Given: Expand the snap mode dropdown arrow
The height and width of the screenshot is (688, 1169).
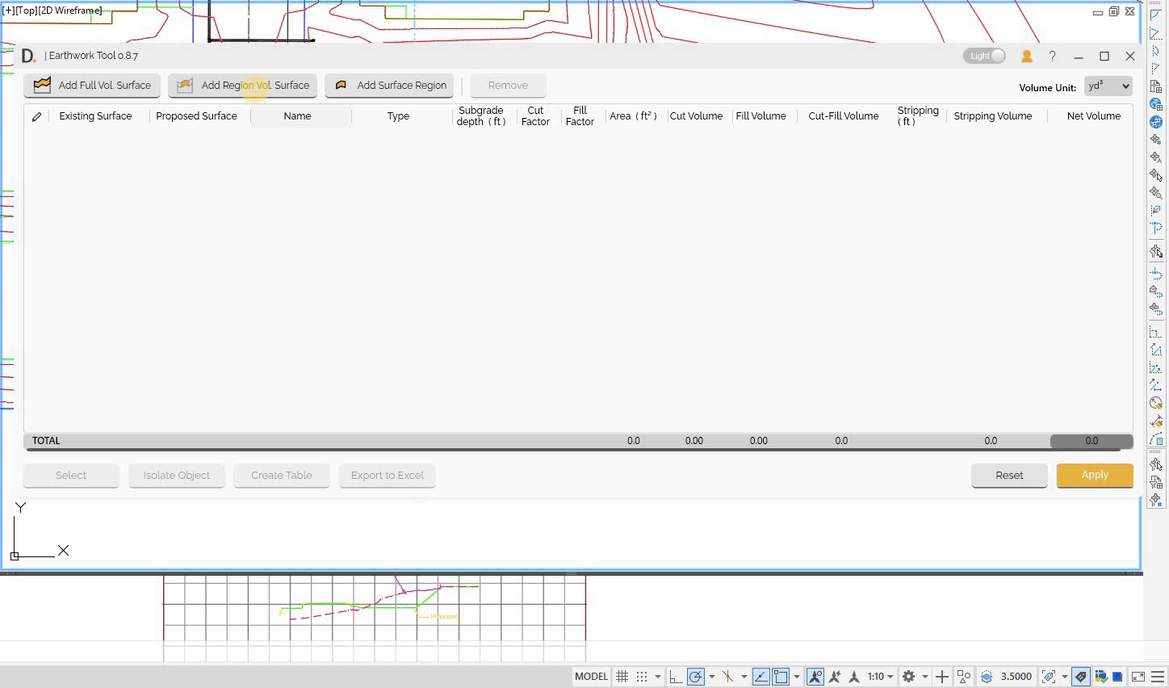Looking at the screenshot, I should click(658, 677).
